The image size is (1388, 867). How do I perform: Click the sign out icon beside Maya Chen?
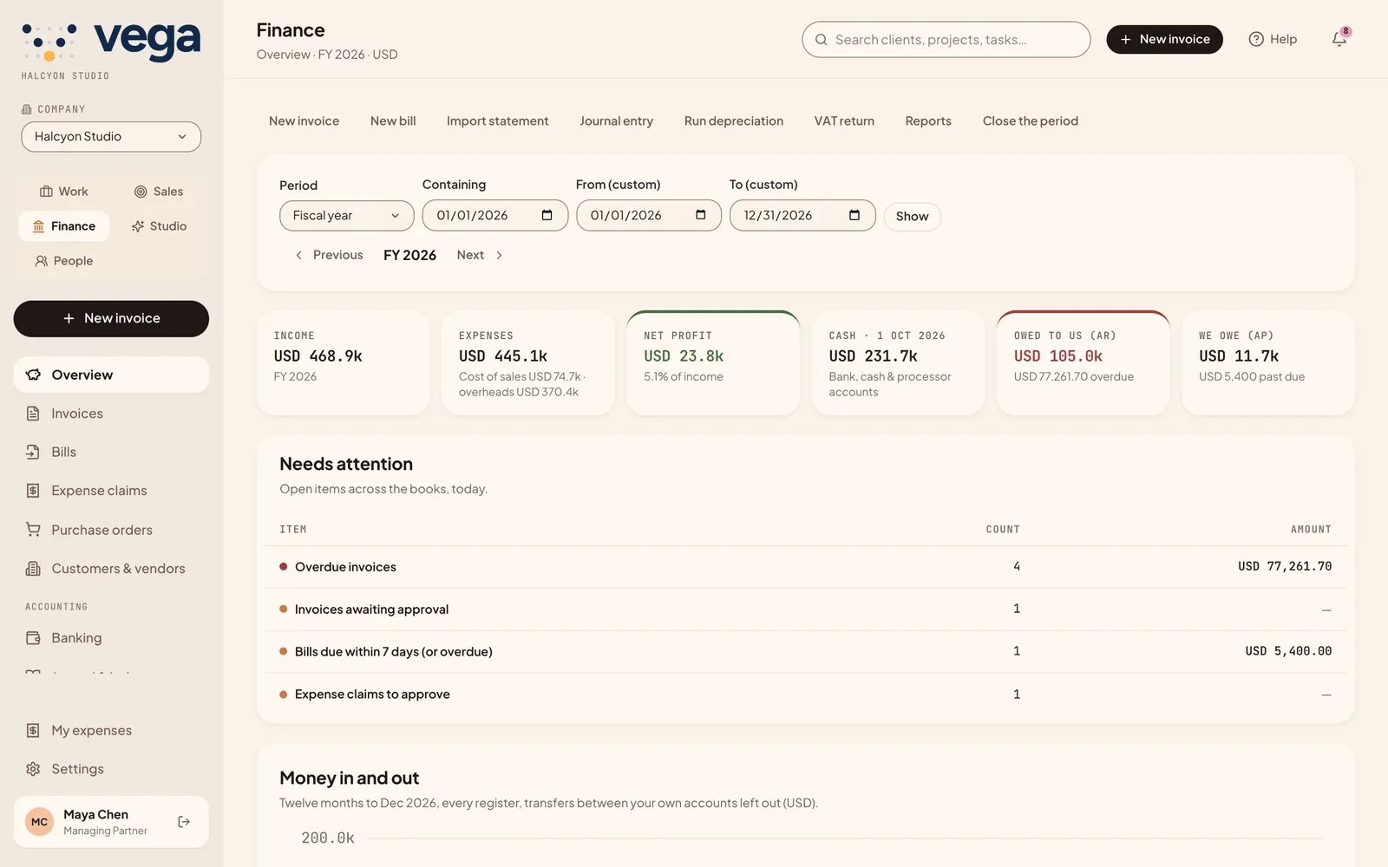(x=184, y=822)
